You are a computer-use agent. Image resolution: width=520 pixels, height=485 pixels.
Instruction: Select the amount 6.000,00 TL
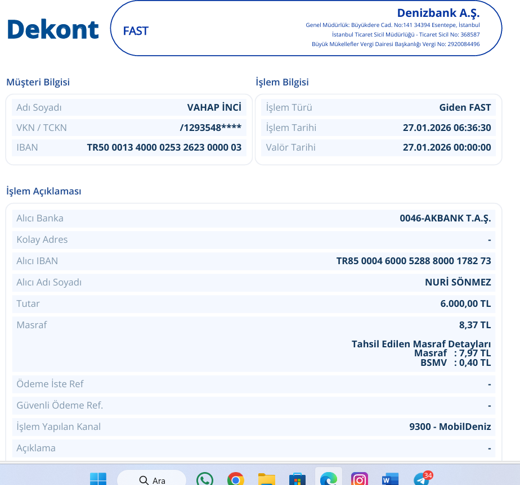[x=465, y=304]
